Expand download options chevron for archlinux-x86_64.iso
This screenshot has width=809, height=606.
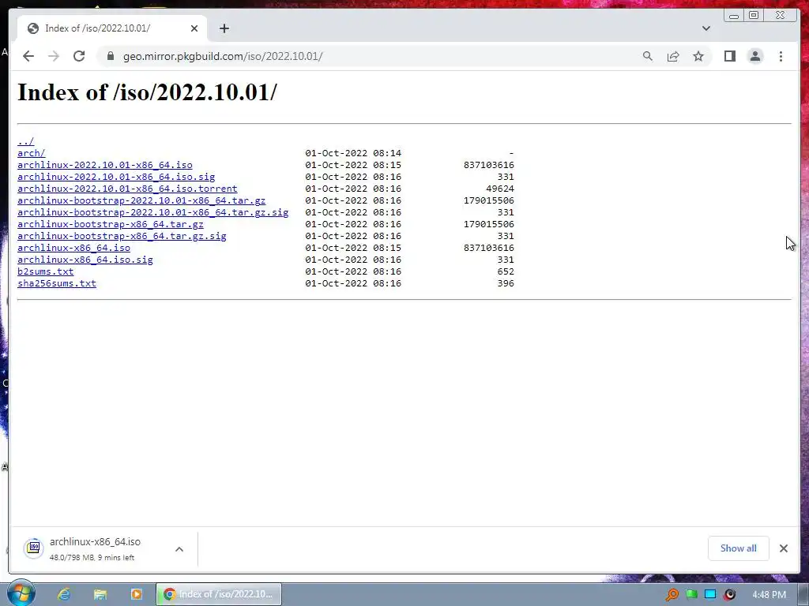[x=179, y=549]
